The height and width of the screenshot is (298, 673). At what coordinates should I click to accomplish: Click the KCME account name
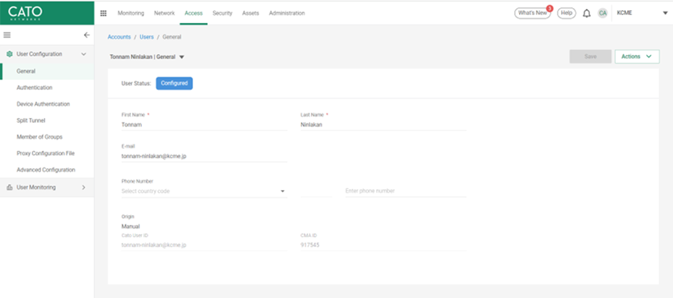[625, 13]
